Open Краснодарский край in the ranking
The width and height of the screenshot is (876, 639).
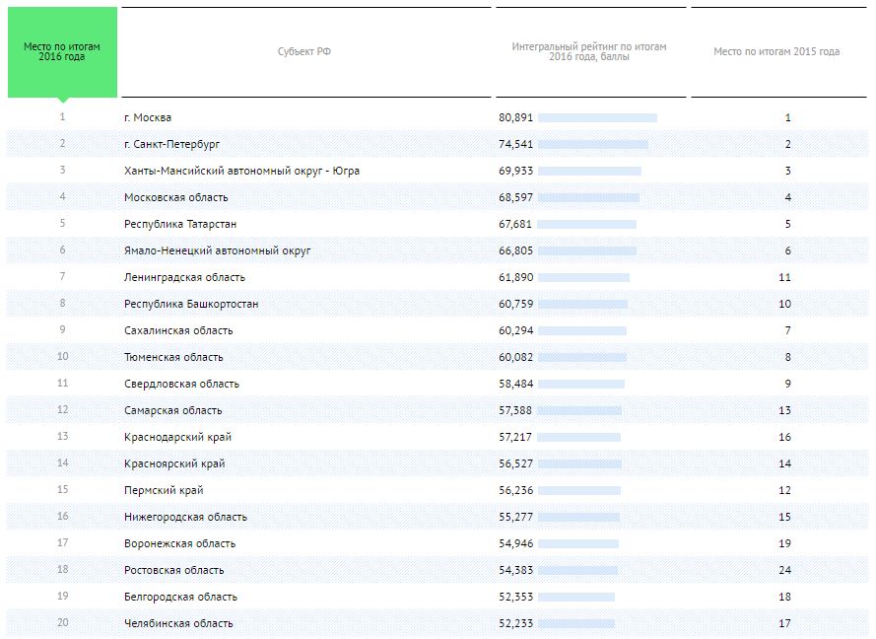coord(177,438)
